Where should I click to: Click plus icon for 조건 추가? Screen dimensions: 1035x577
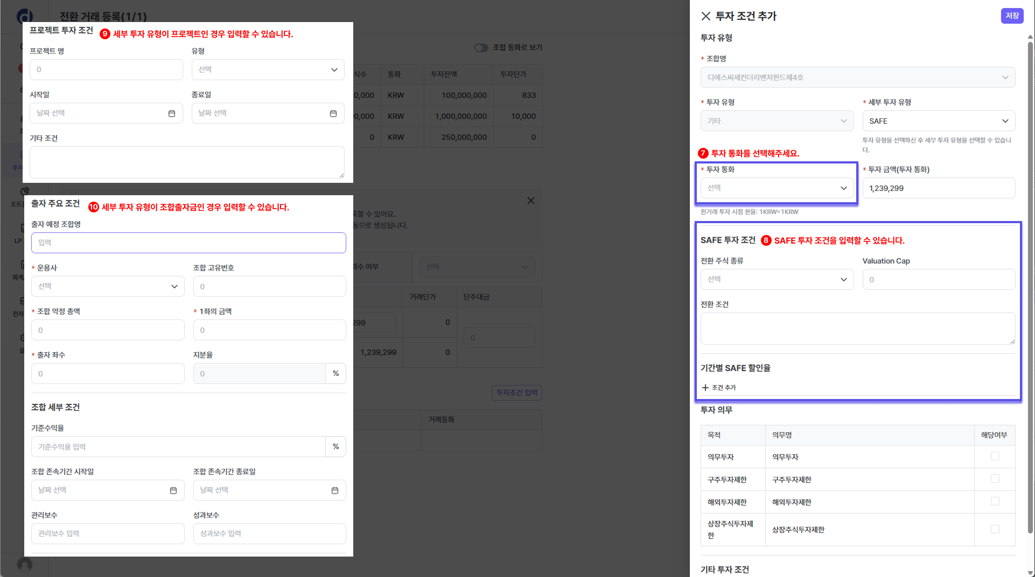click(705, 388)
